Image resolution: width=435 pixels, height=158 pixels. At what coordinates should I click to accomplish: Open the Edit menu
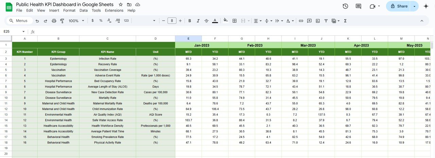click(30, 11)
